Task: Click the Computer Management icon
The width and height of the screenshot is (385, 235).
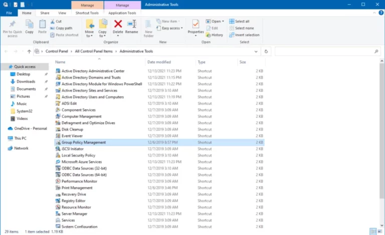Action: [x=58, y=116]
